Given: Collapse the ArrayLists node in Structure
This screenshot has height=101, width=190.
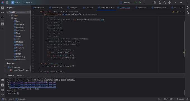Looking at the screenshot, I should [x=6, y=67].
